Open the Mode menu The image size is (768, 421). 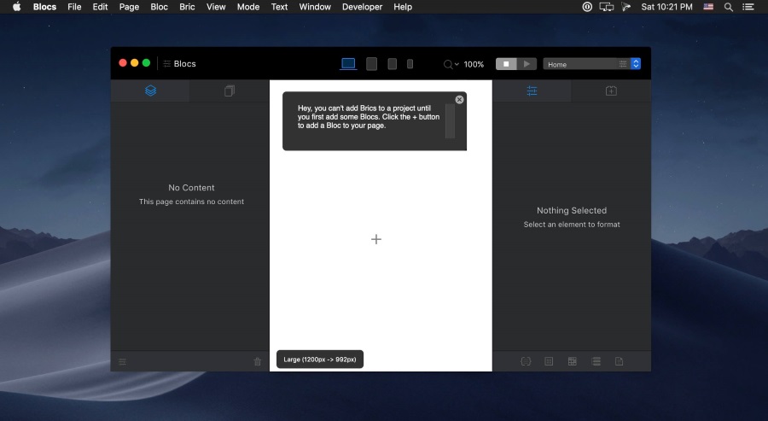click(x=248, y=7)
